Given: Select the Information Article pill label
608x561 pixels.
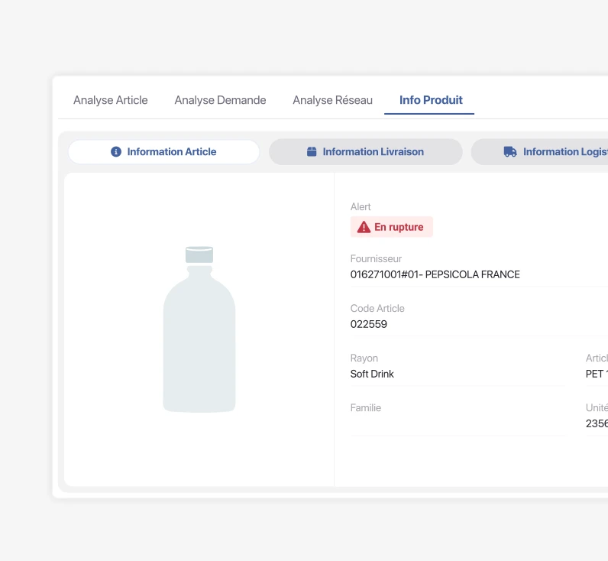Looking at the screenshot, I should click(x=171, y=152).
